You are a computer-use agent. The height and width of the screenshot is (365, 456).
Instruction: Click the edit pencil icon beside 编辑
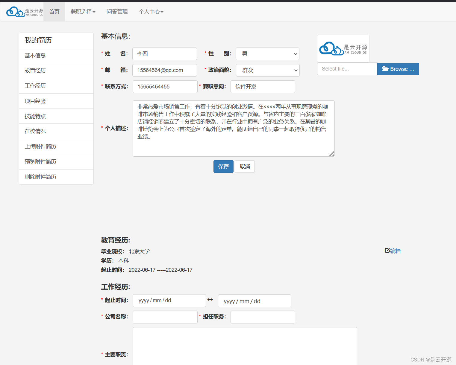pyautogui.click(x=387, y=251)
